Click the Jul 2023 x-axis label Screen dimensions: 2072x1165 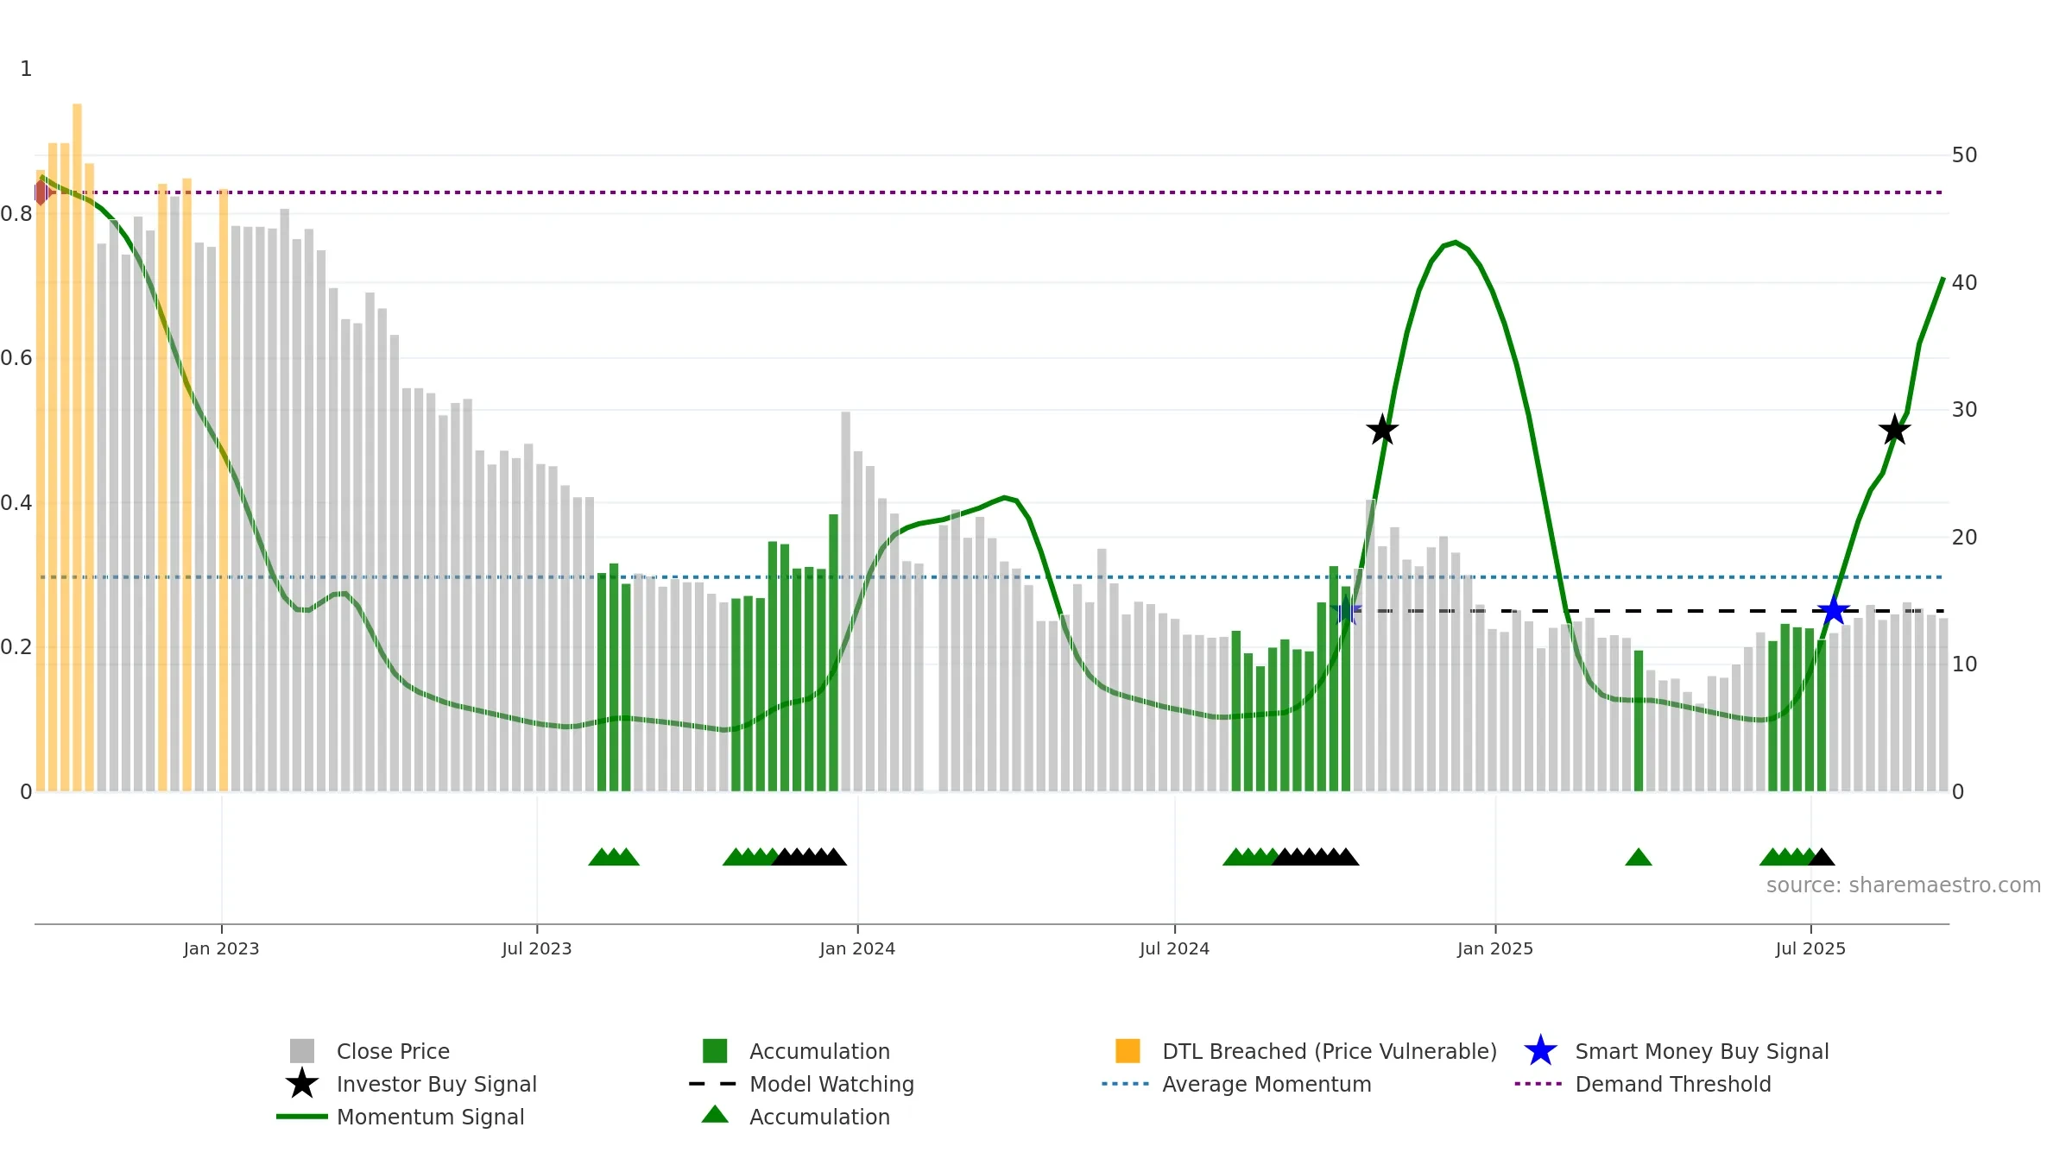click(537, 949)
